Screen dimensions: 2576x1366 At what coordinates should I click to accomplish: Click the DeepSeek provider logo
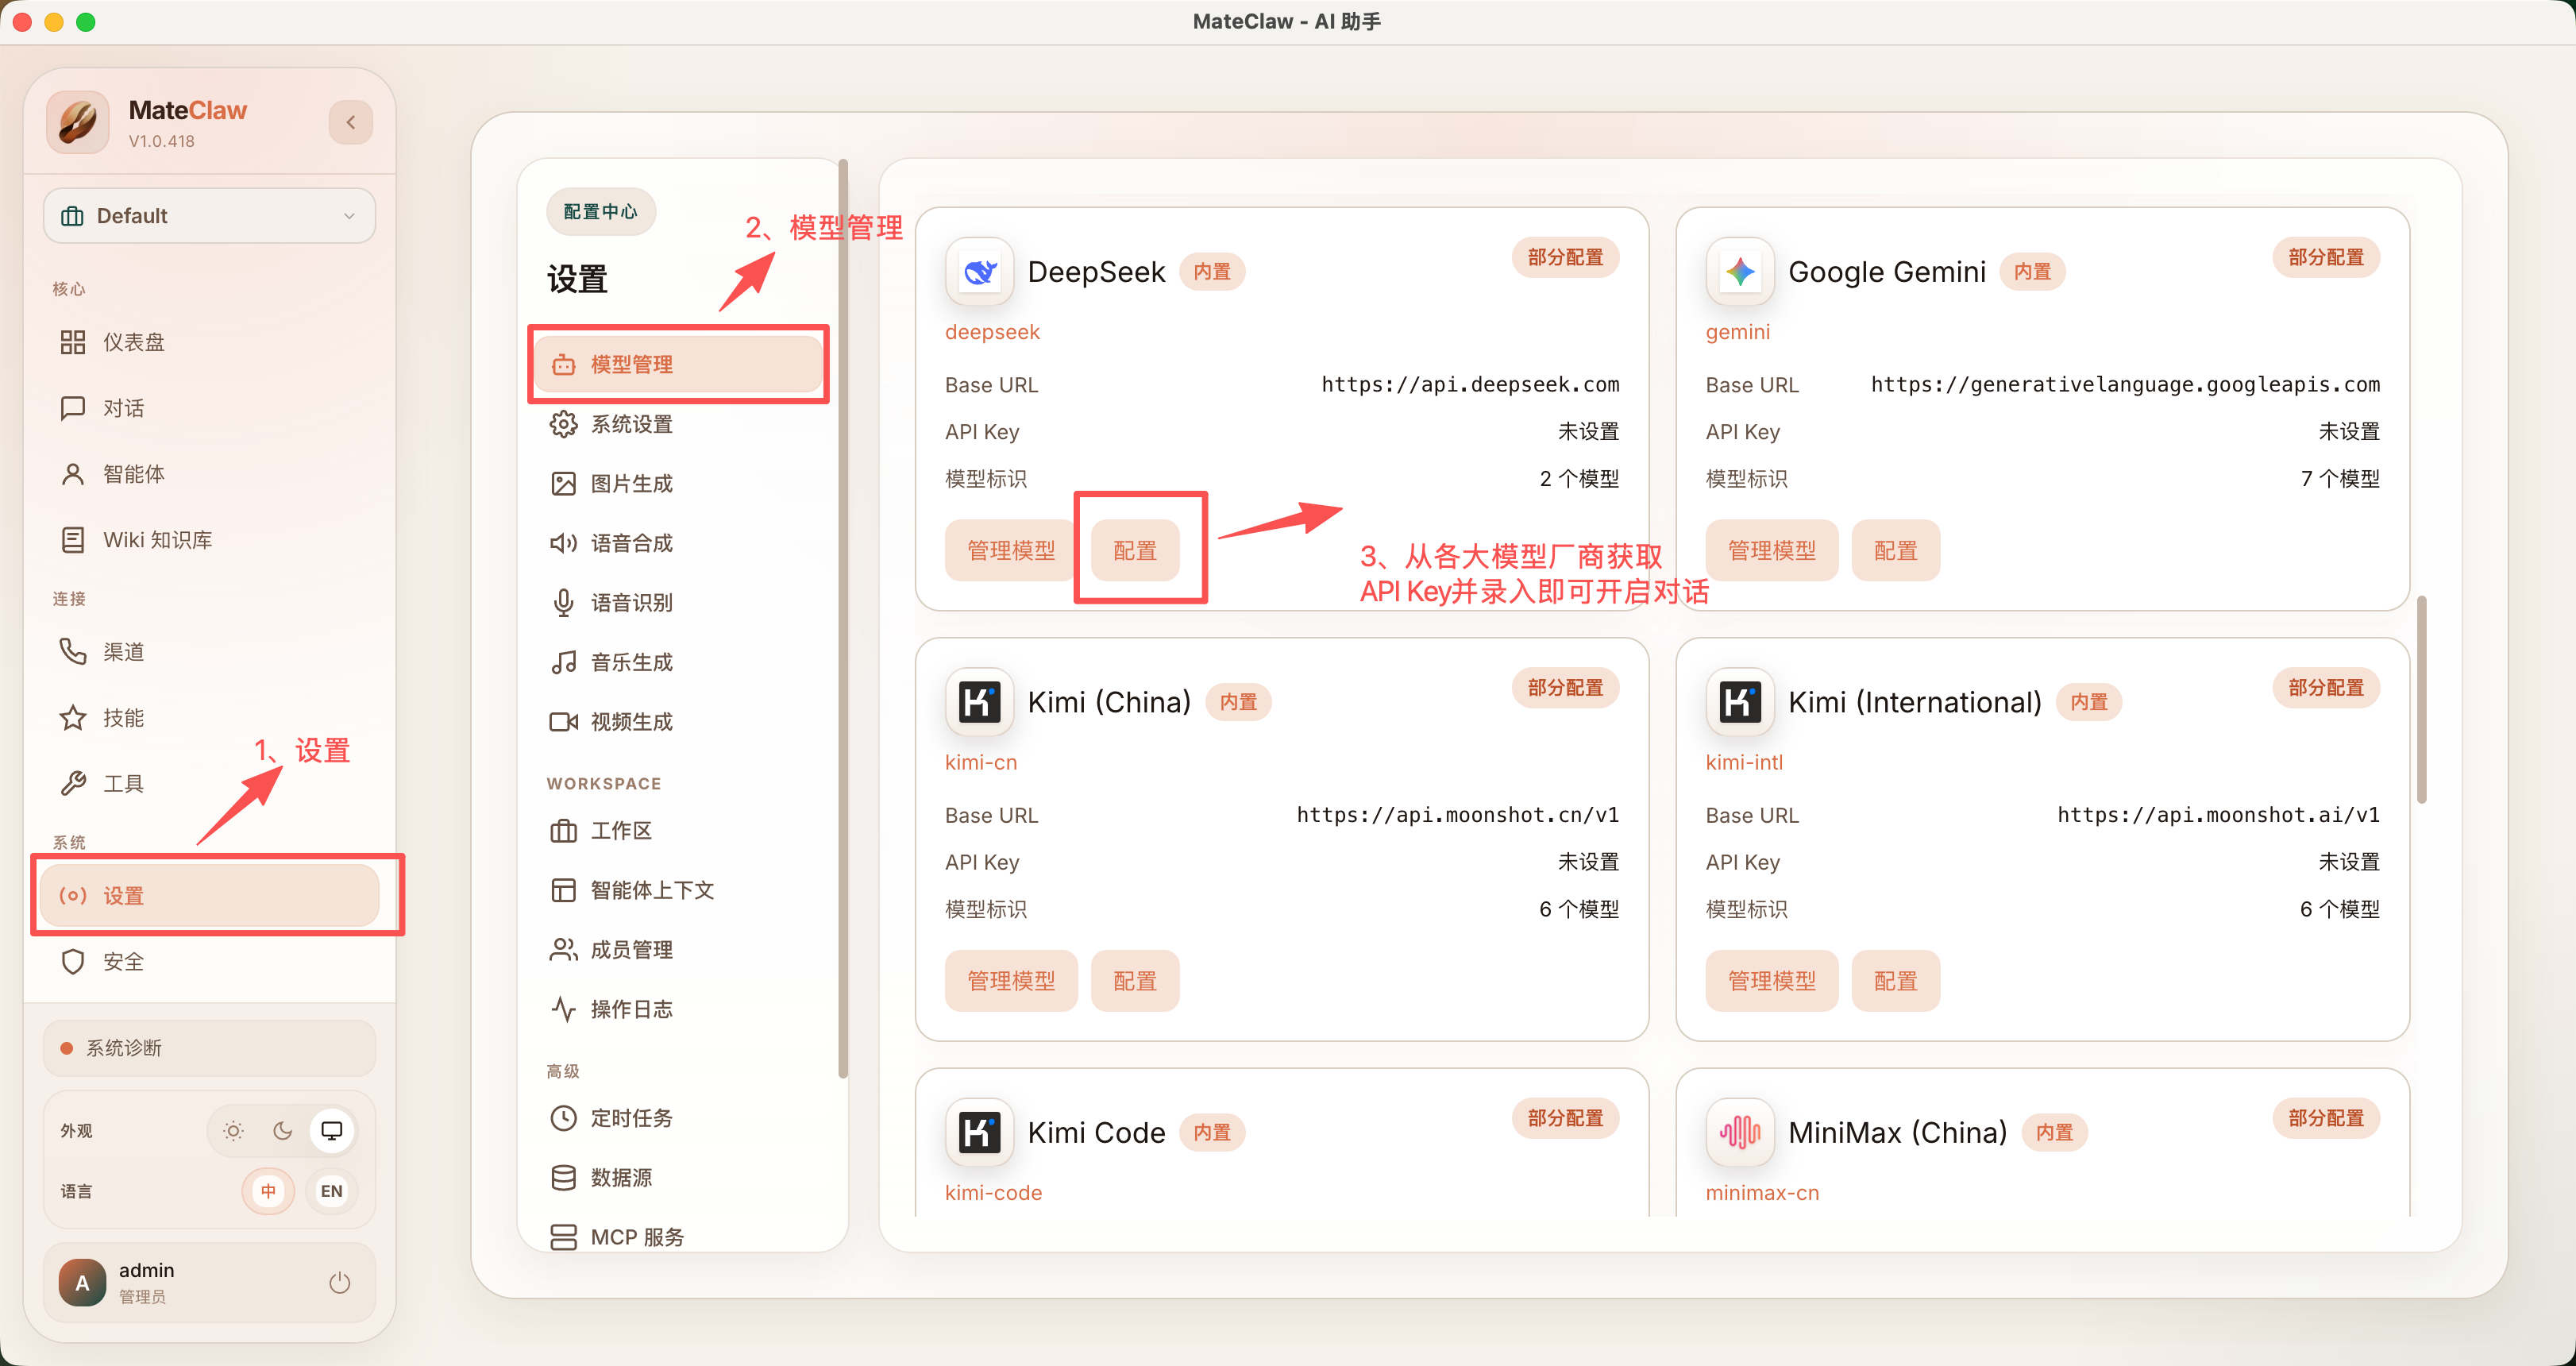pos(979,272)
